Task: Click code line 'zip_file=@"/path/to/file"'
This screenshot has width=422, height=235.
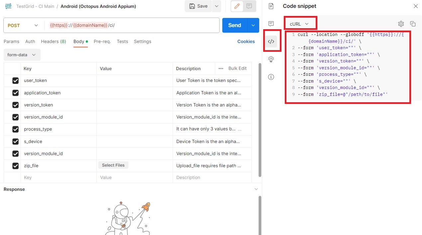Action: (x=343, y=94)
